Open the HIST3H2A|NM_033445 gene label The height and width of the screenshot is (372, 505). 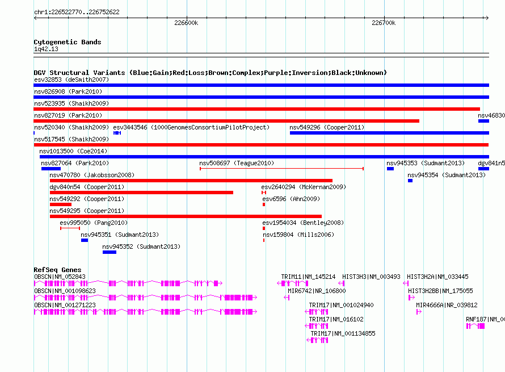pos(437,277)
